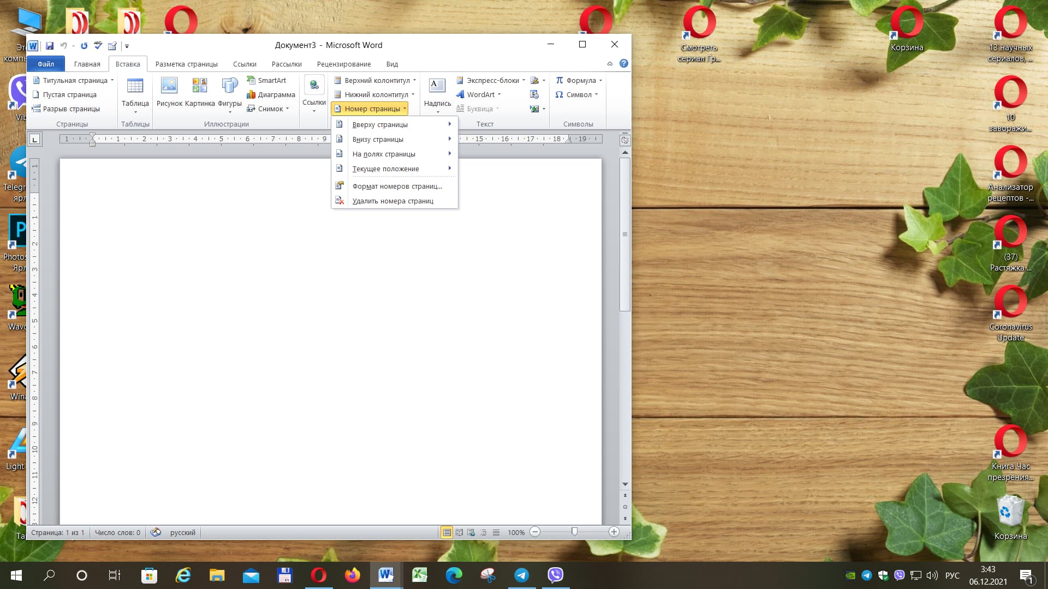Click Удалить номера страниц menu item
1048x589 pixels.
click(x=393, y=201)
